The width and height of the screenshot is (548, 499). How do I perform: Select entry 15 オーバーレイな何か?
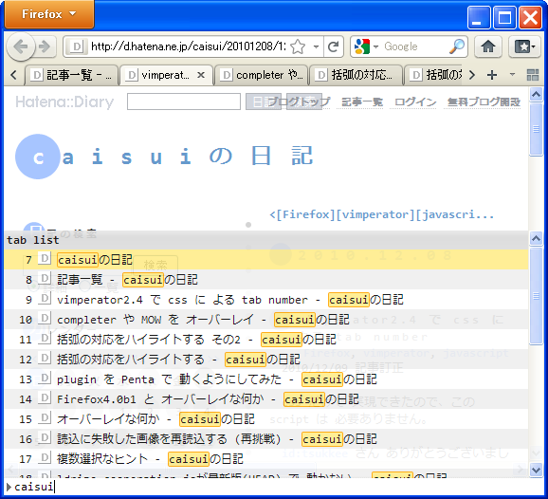click(x=266, y=419)
